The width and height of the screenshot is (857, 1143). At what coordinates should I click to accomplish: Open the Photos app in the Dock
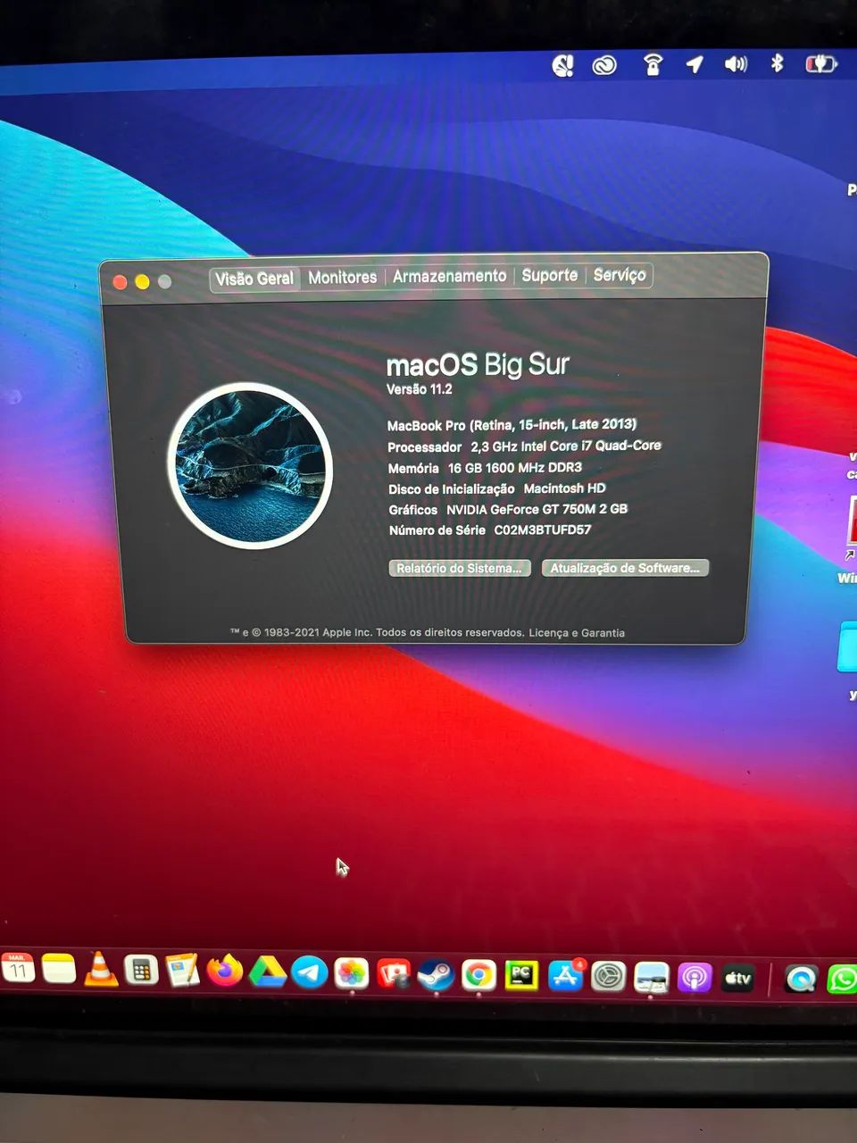tap(352, 973)
